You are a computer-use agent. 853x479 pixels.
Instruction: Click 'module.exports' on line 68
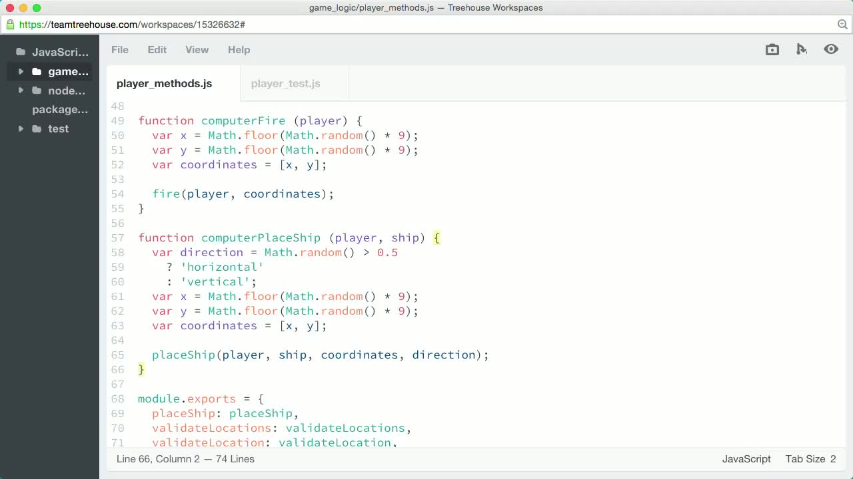coord(187,399)
